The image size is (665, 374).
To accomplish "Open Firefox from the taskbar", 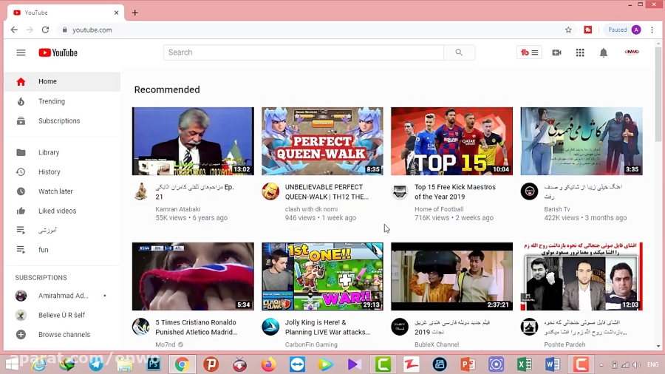I will pyautogui.click(x=268, y=364).
